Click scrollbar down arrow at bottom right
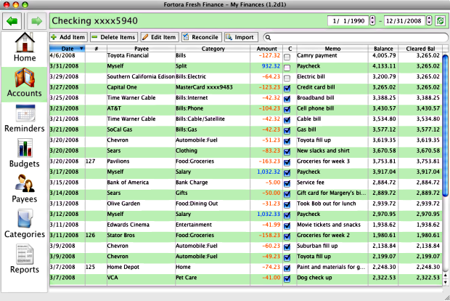450x301 pixels. (x=445, y=282)
